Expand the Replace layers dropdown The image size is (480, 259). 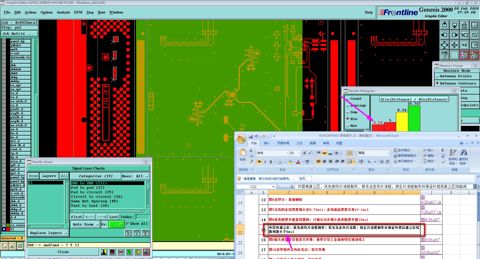pos(48,233)
